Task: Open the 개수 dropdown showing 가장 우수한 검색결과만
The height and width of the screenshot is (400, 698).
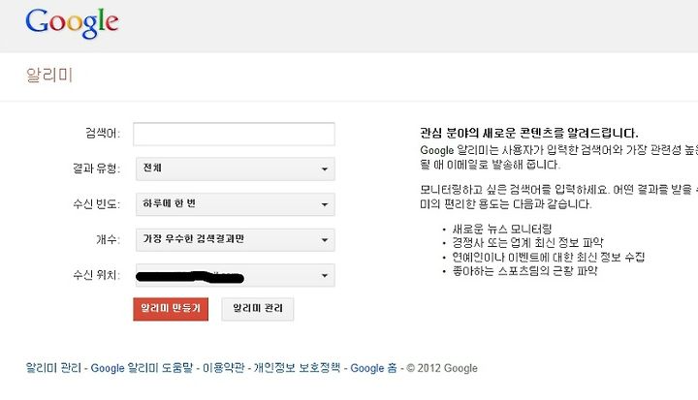Action: coord(235,240)
